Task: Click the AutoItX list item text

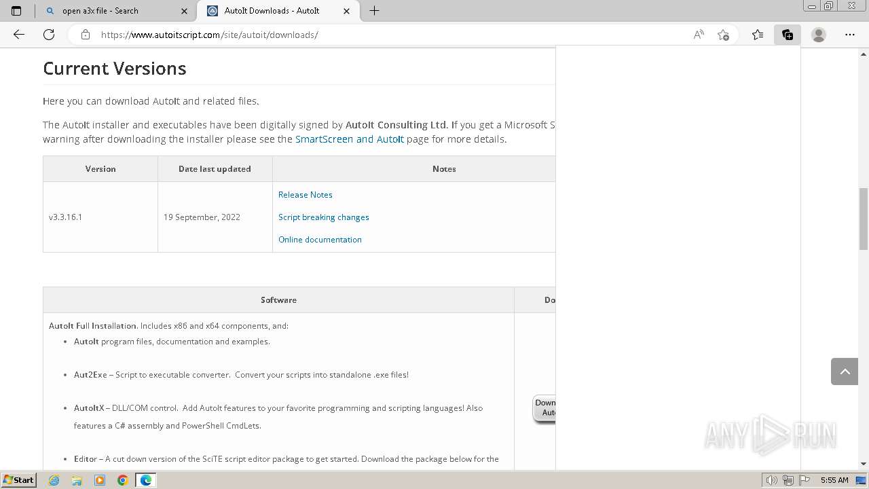Action: click(278, 417)
